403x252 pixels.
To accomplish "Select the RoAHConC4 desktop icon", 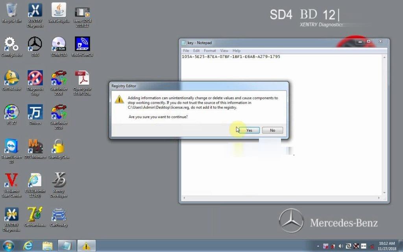I will 82,47.
